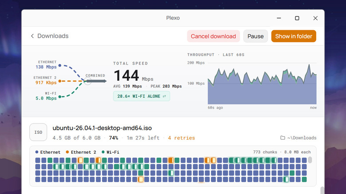
Task: Select the Wi-Fi 5.0 Mbps node dot
Action: (60, 97)
